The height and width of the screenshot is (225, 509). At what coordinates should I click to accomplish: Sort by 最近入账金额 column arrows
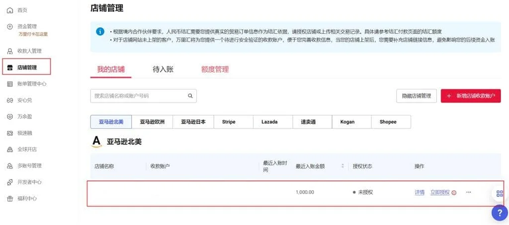click(x=342, y=166)
